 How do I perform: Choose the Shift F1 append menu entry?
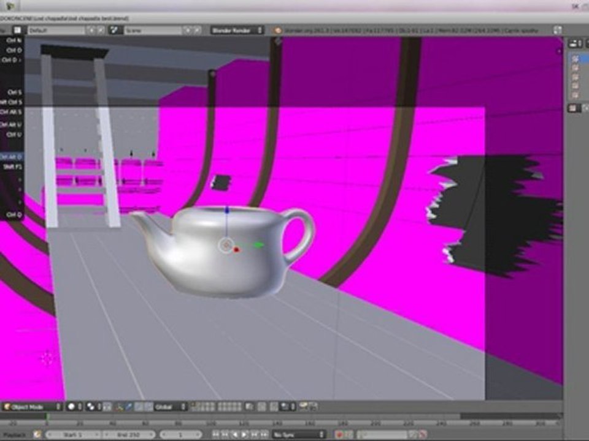tap(12, 167)
